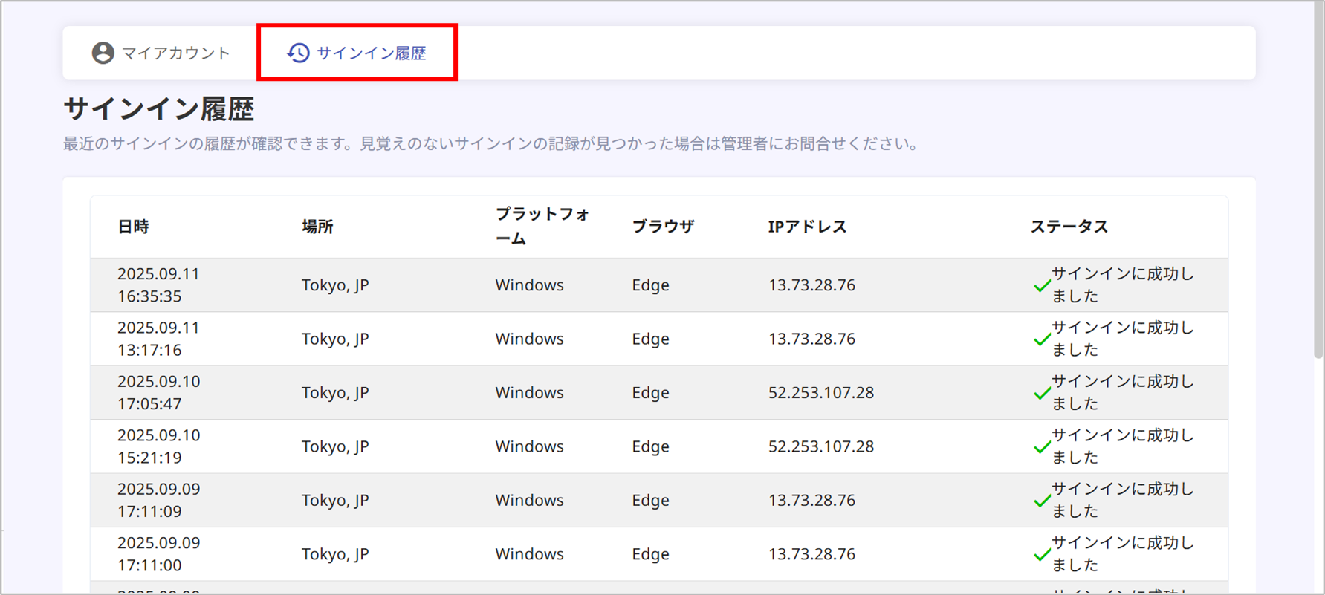This screenshot has height=595, width=1325.
Task: Click IP 52.253.107.28 in the 15:21:19 row
Action: pyautogui.click(x=821, y=446)
